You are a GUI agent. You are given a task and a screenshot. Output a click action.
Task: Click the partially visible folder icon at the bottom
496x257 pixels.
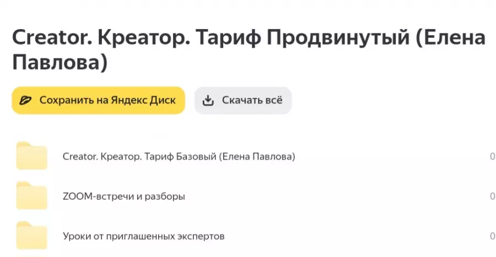click(31, 255)
